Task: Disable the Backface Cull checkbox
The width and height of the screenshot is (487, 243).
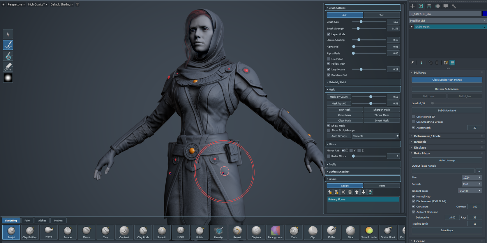Action: [x=329, y=75]
